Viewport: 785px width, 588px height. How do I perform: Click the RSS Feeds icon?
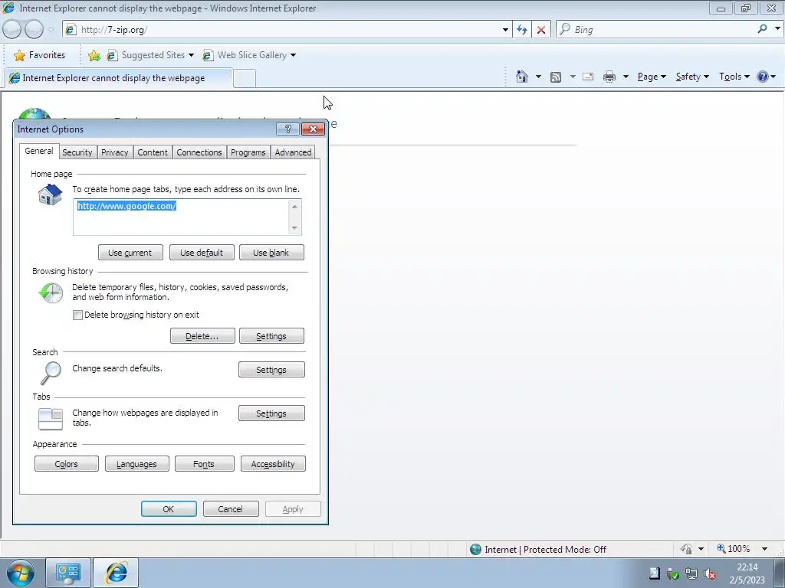pyautogui.click(x=556, y=77)
